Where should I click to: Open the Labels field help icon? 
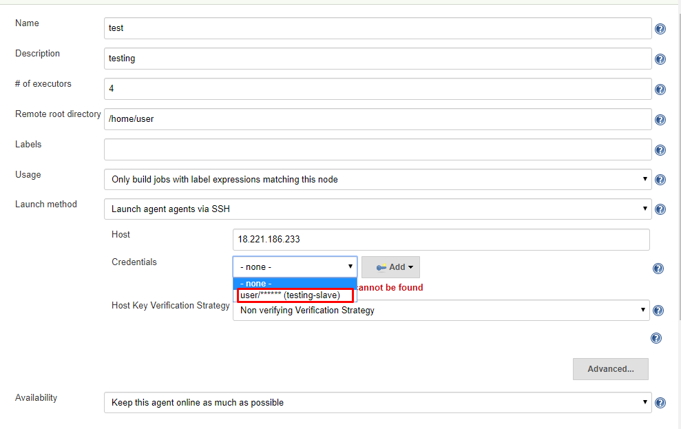660,150
